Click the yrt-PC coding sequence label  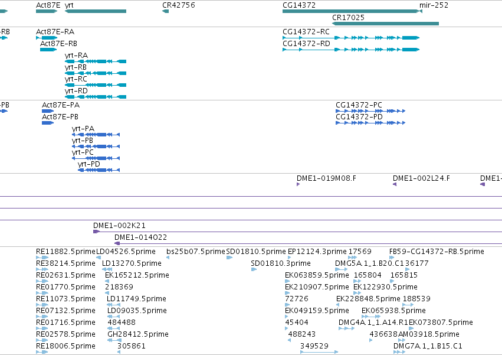[83, 152]
